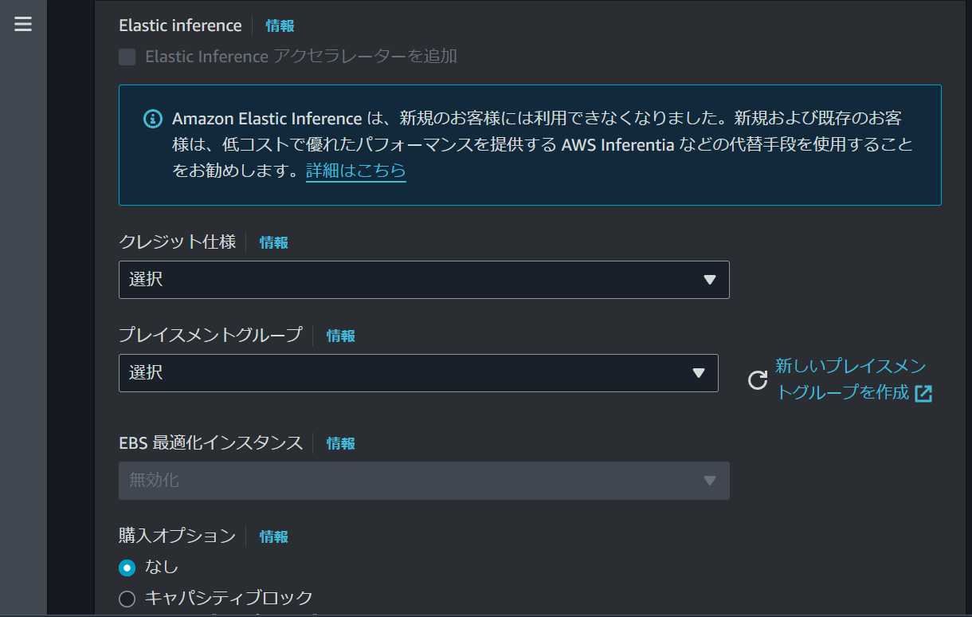Click the info circle icon in the notice

tap(152, 118)
